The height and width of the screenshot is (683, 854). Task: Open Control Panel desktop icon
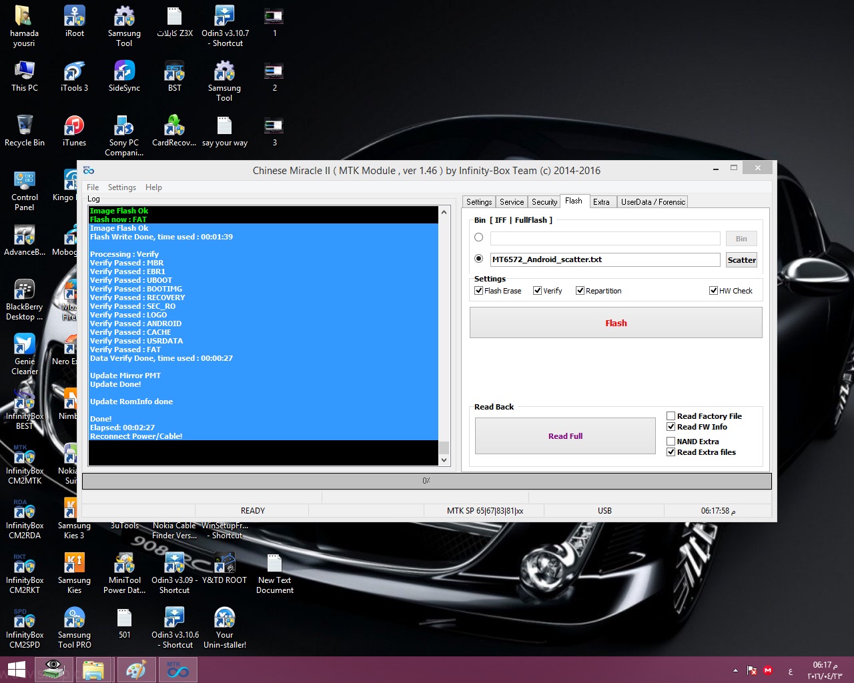click(x=24, y=190)
